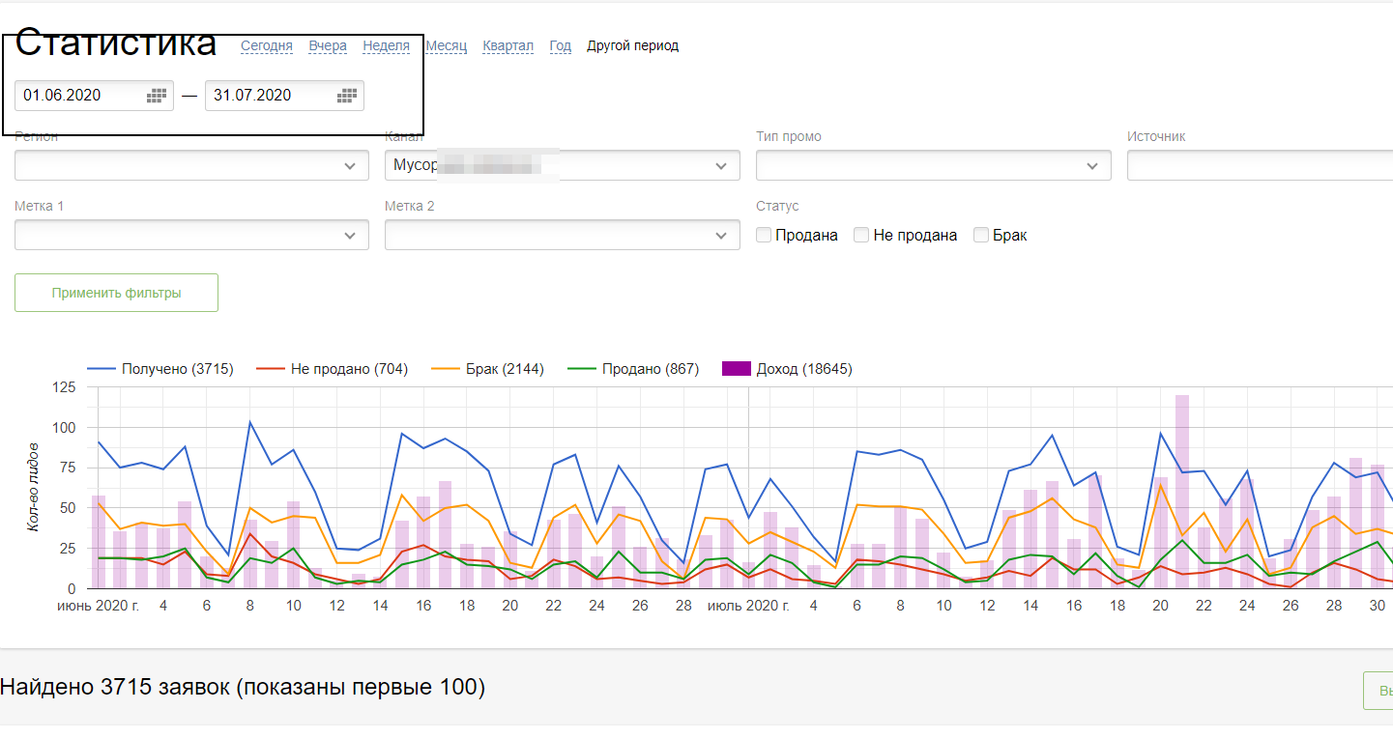Switch period to Месяц
The height and width of the screenshot is (738, 1393).
click(x=447, y=45)
